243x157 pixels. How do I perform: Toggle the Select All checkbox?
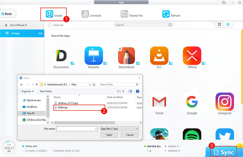(x=50, y=25)
